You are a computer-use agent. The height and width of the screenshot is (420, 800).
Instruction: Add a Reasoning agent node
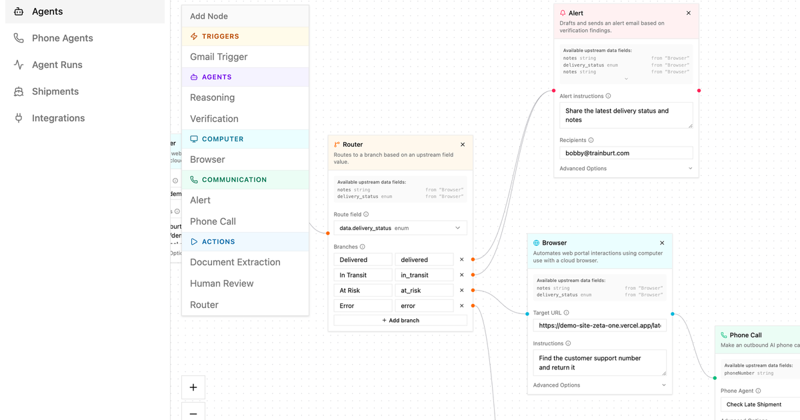tap(245, 97)
